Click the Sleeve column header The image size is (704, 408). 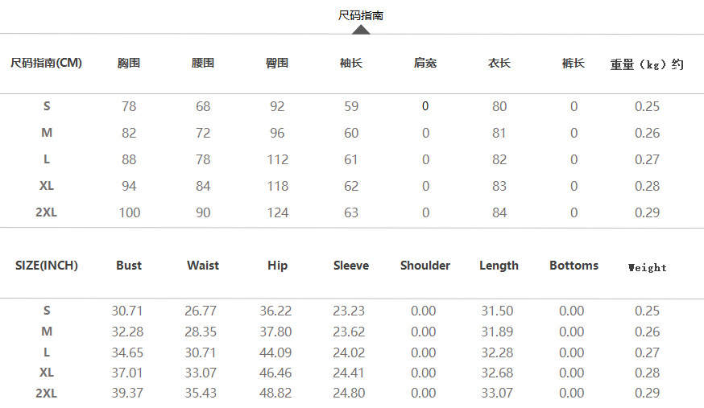351,266
